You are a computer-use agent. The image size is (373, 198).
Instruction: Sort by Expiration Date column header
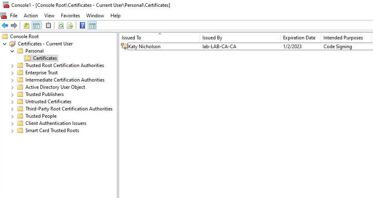[x=299, y=38]
